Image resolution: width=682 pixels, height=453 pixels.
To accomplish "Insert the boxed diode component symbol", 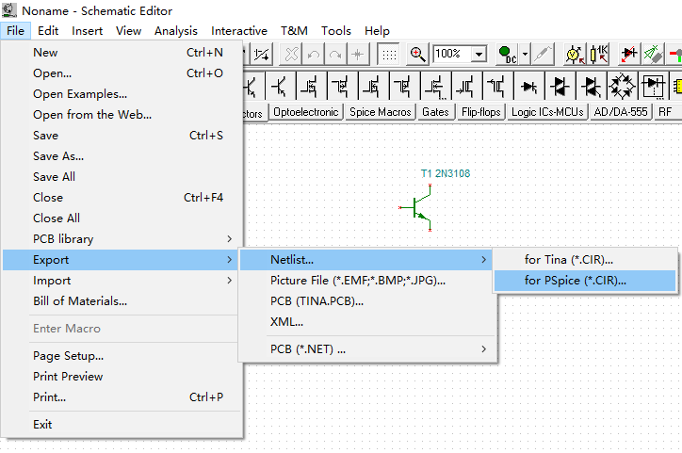I will click(x=653, y=86).
